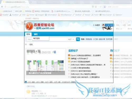Screen dimensions: 132x99
Task: Open the 淘宝 bookmark with red icon
Action: [x=41, y=11]
